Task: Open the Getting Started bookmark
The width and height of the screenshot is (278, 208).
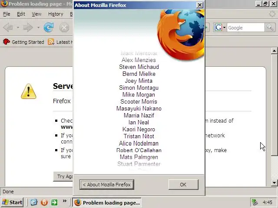Action: coord(23,42)
